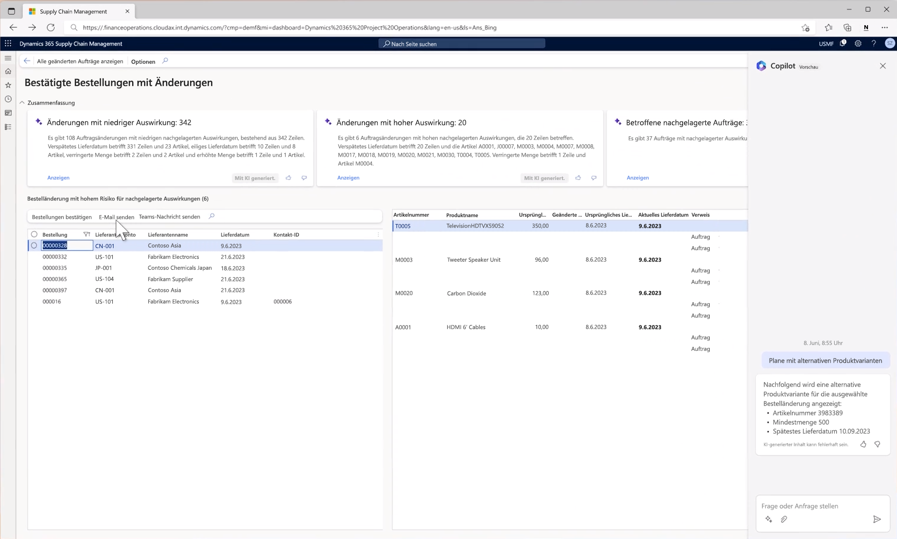Thumbs up the low impact summary card
Viewport: 897px width, 539px height.
coord(289,178)
